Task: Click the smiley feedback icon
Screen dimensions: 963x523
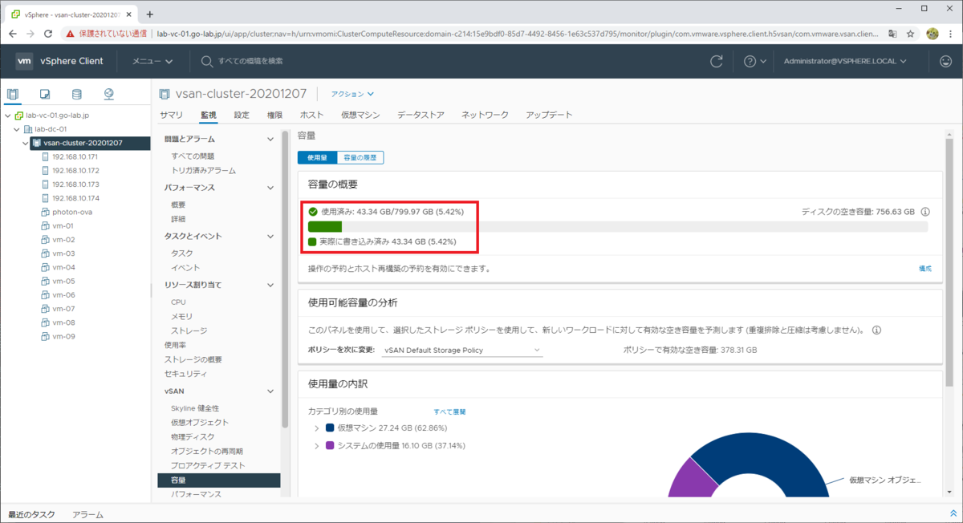Action: 945,61
